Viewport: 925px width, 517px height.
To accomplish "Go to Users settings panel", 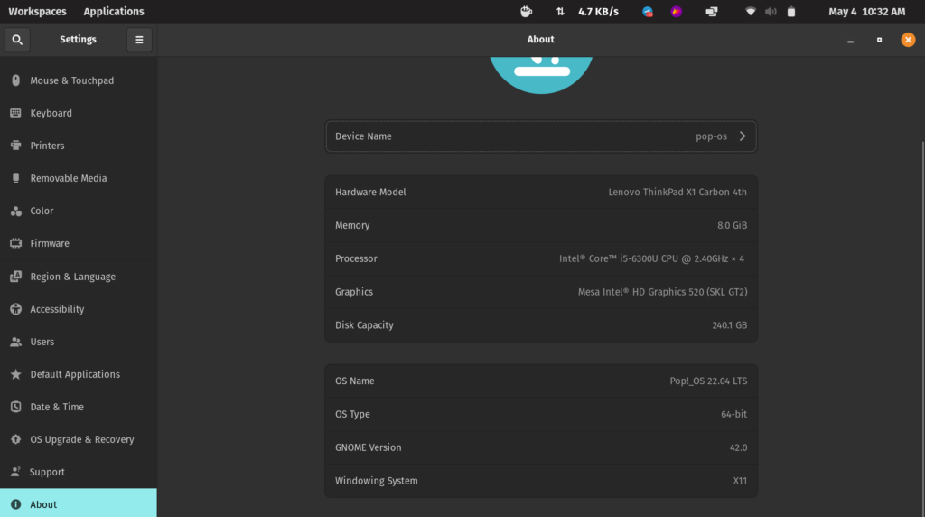I will 79,342.
